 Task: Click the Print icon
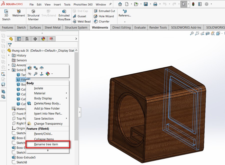155,4
